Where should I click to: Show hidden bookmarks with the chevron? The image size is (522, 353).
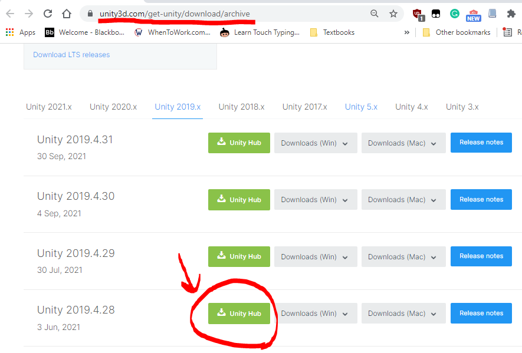tap(407, 32)
